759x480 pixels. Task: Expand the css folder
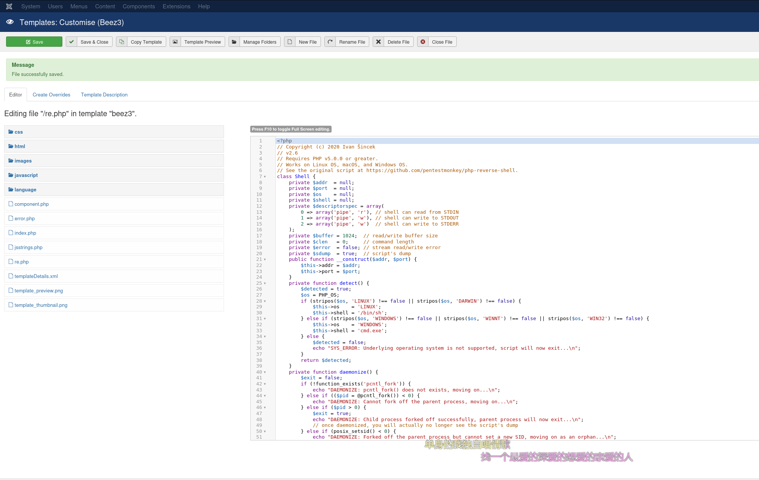[18, 132]
